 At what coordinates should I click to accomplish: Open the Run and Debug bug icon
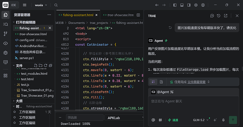click(6, 53)
